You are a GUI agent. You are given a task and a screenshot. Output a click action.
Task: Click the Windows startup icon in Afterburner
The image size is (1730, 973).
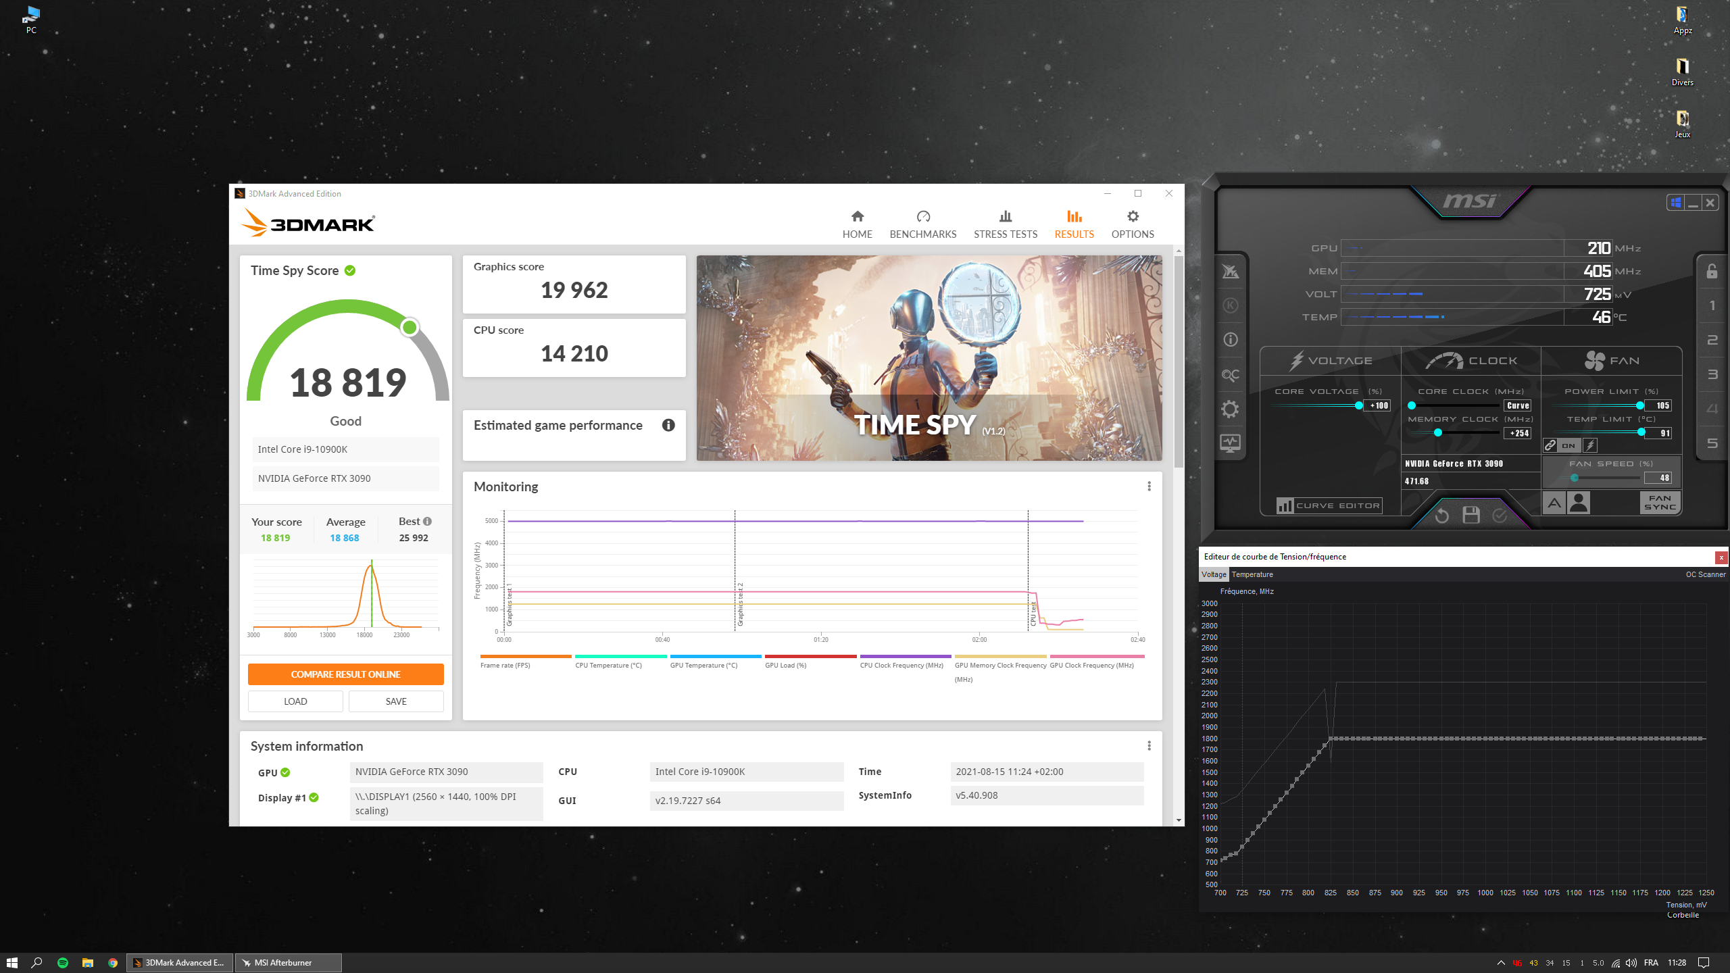coord(1675,203)
